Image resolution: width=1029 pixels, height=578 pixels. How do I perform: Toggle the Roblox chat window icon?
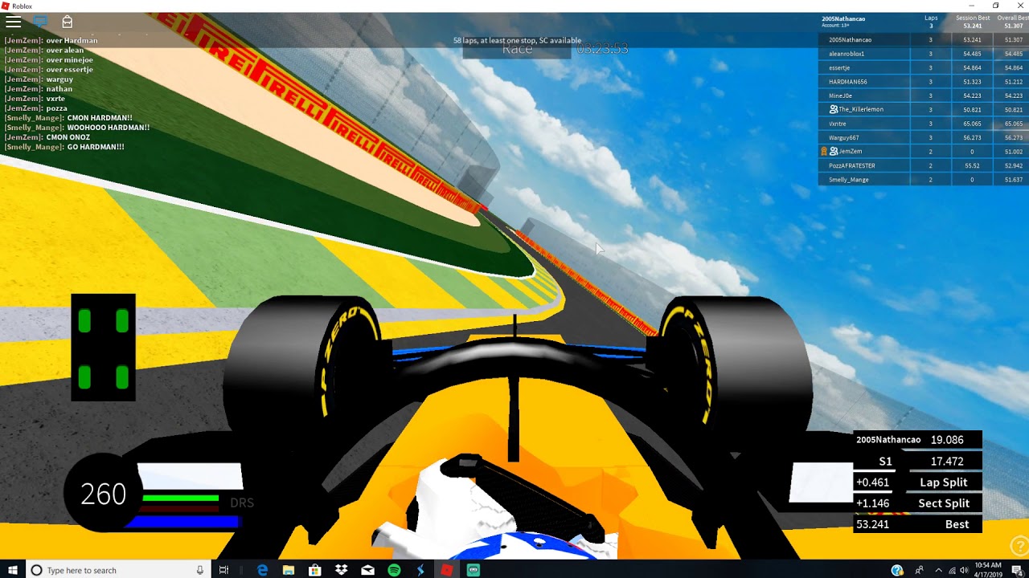tap(40, 22)
